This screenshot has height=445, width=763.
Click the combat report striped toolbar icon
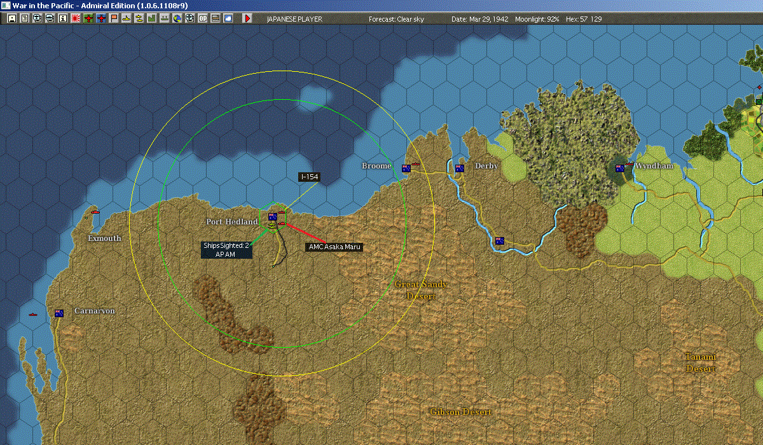pyautogui.click(x=215, y=18)
